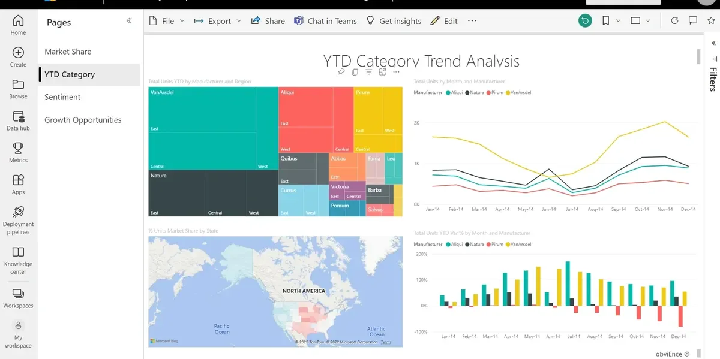Viewport: 720px width, 359px height.
Task: Open the bookmark dropdown arrow
Action: pyautogui.click(x=619, y=21)
